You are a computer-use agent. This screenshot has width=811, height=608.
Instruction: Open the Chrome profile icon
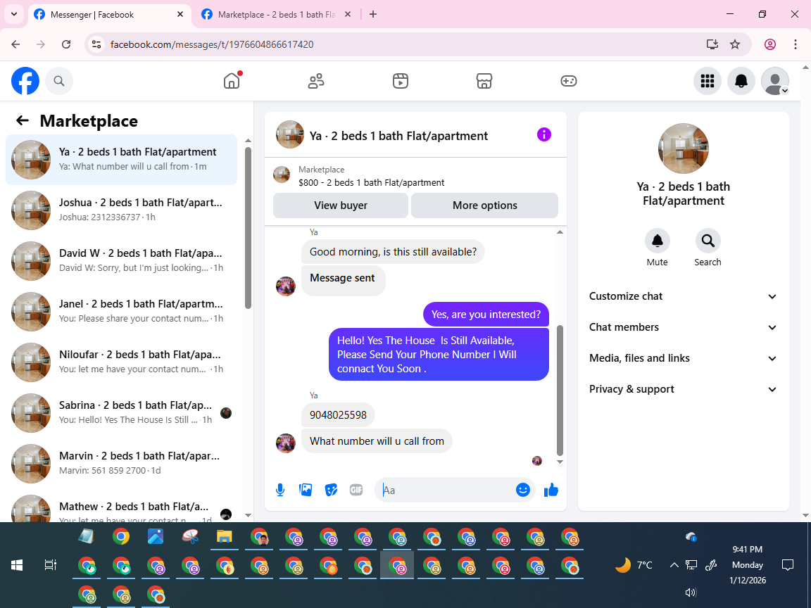coord(770,44)
